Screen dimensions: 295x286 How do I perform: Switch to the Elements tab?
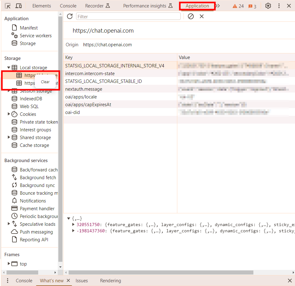[x=42, y=6]
